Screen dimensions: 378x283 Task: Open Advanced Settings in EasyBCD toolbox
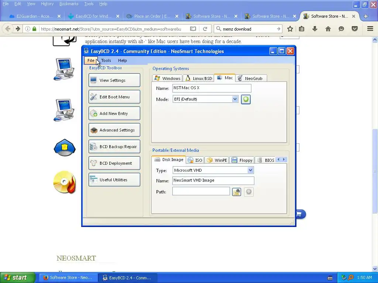(114, 130)
